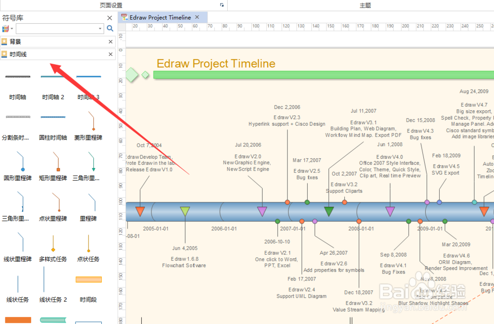Click the symbol library search magnifier
494x324 pixels.
click(110, 28)
